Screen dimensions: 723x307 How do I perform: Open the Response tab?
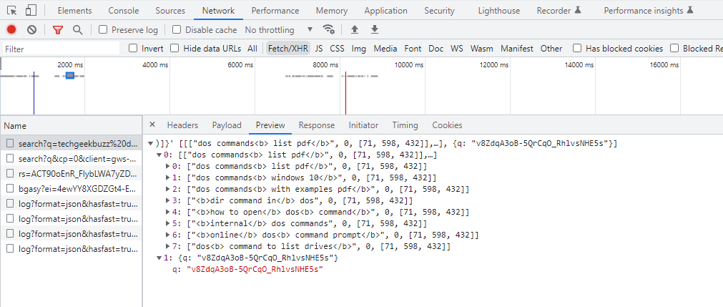click(x=316, y=125)
